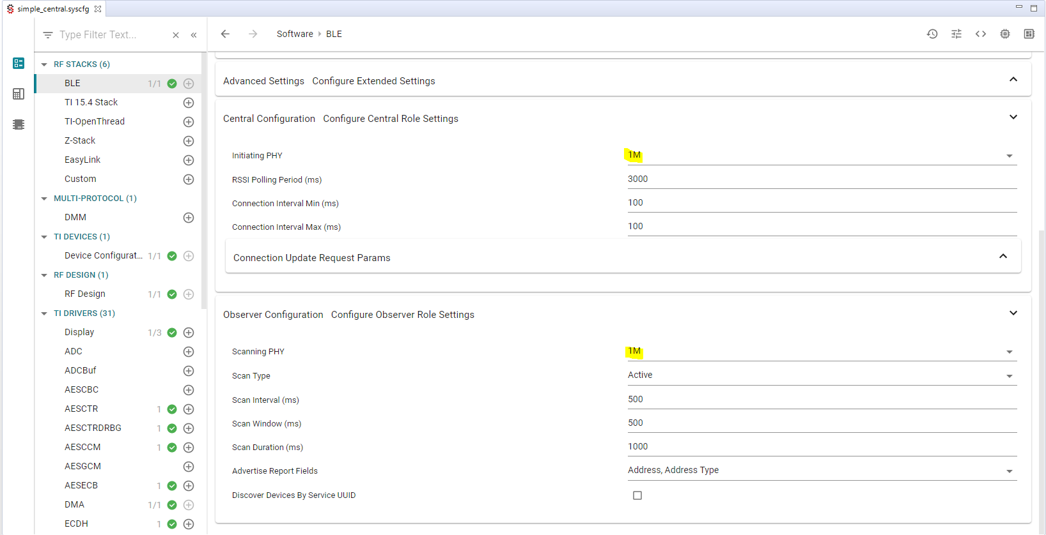This screenshot has height=535, width=1046.
Task: Add an ADC driver instance
Action: click(x=189, y=352)
